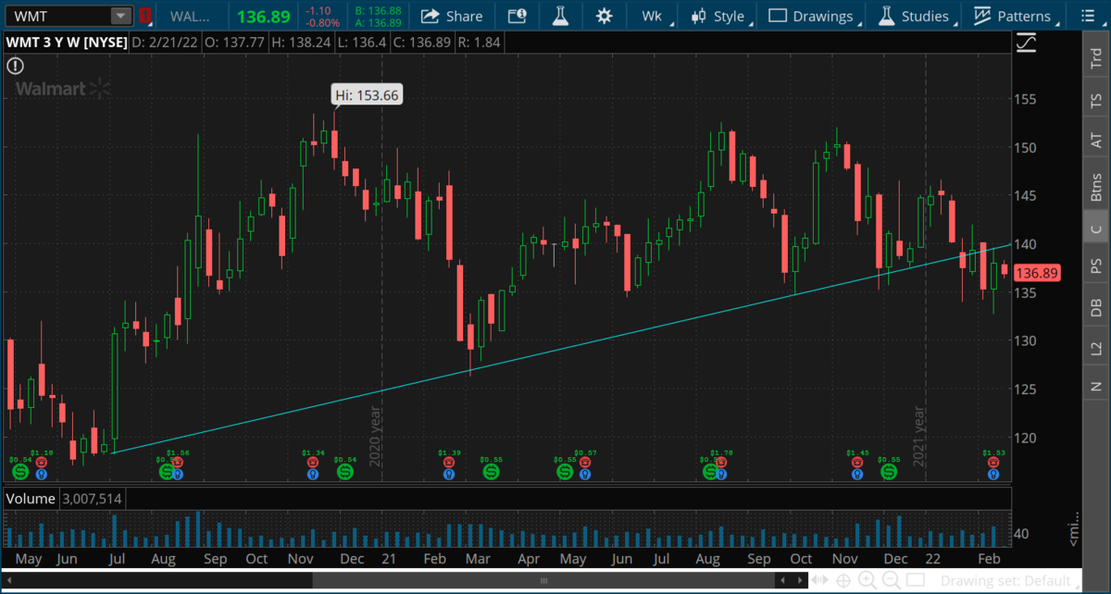The height and width of the screenshot is (594, 1111).
Task: Open the Btns sidebar tab
Action: (x=1096, y=186)
